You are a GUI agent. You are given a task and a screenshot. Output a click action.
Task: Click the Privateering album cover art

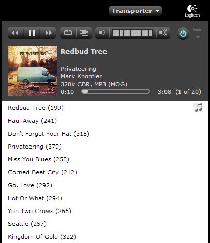33,71
